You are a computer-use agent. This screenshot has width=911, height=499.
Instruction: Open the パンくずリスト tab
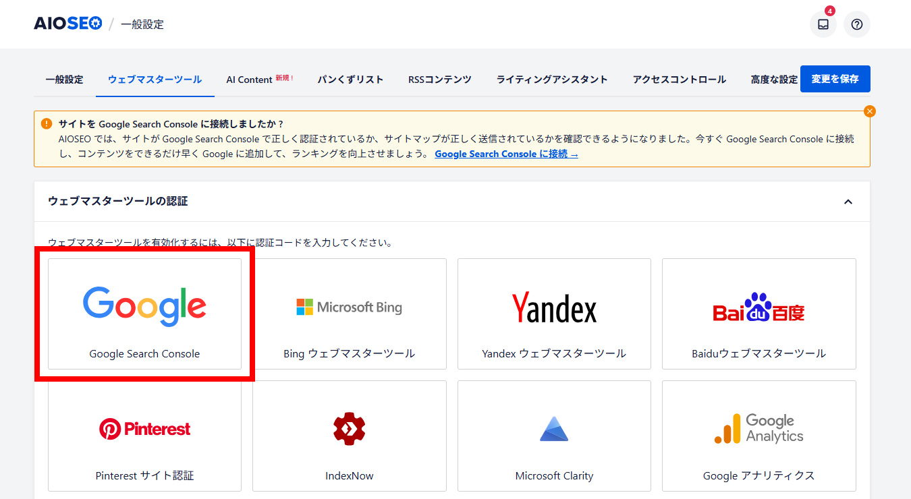350,79
